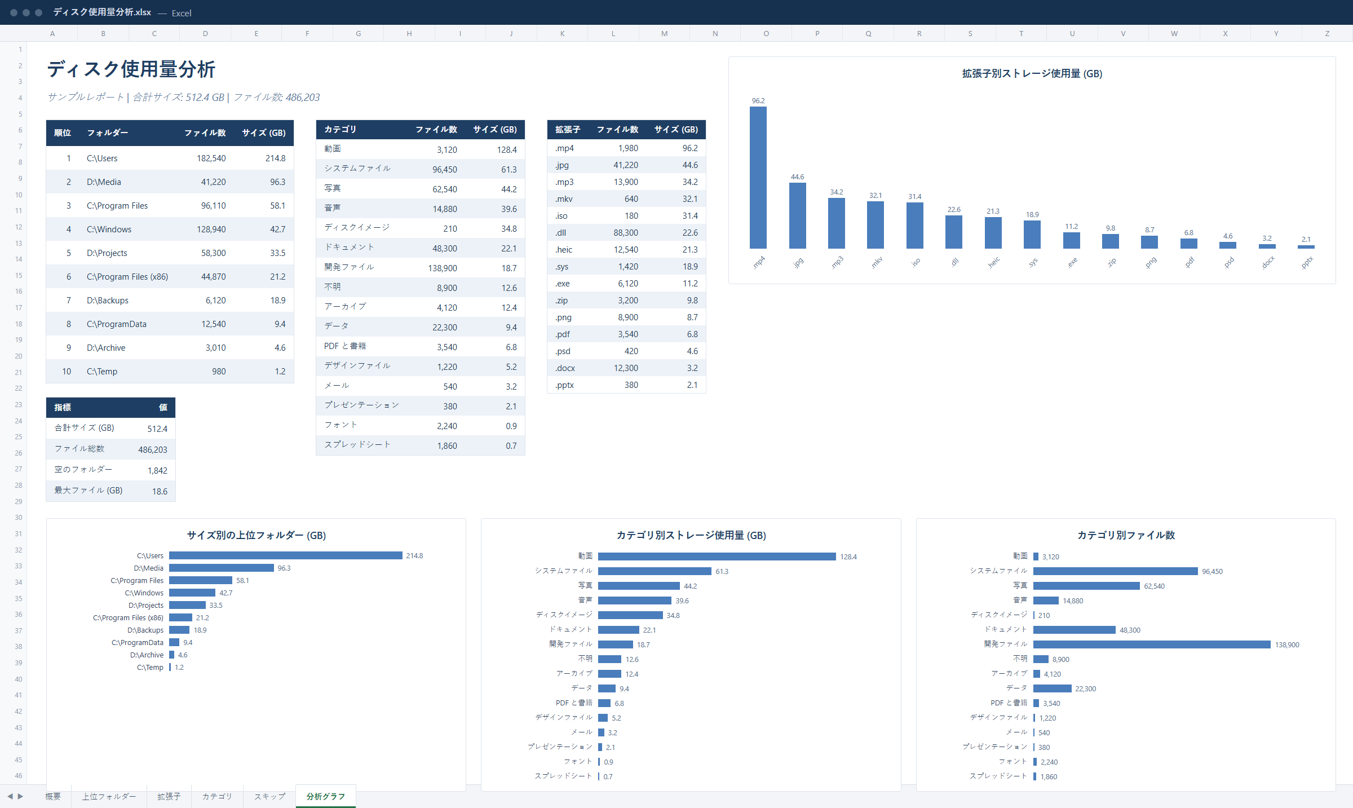Select row 1 header

[x=14, y=50]
